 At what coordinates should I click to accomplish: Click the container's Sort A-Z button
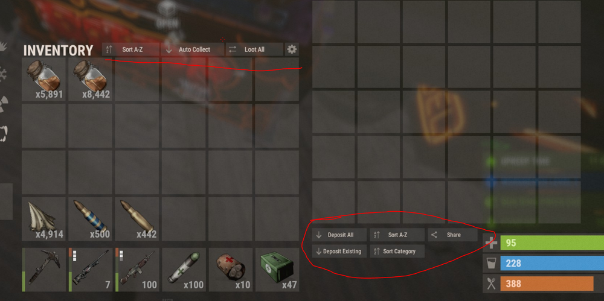point(397,235)
